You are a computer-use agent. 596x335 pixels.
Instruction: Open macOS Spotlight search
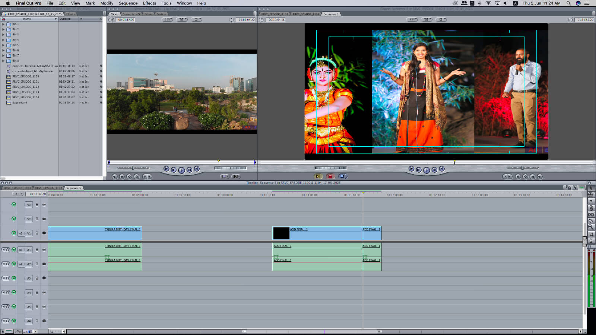click(x=568, y=3)
